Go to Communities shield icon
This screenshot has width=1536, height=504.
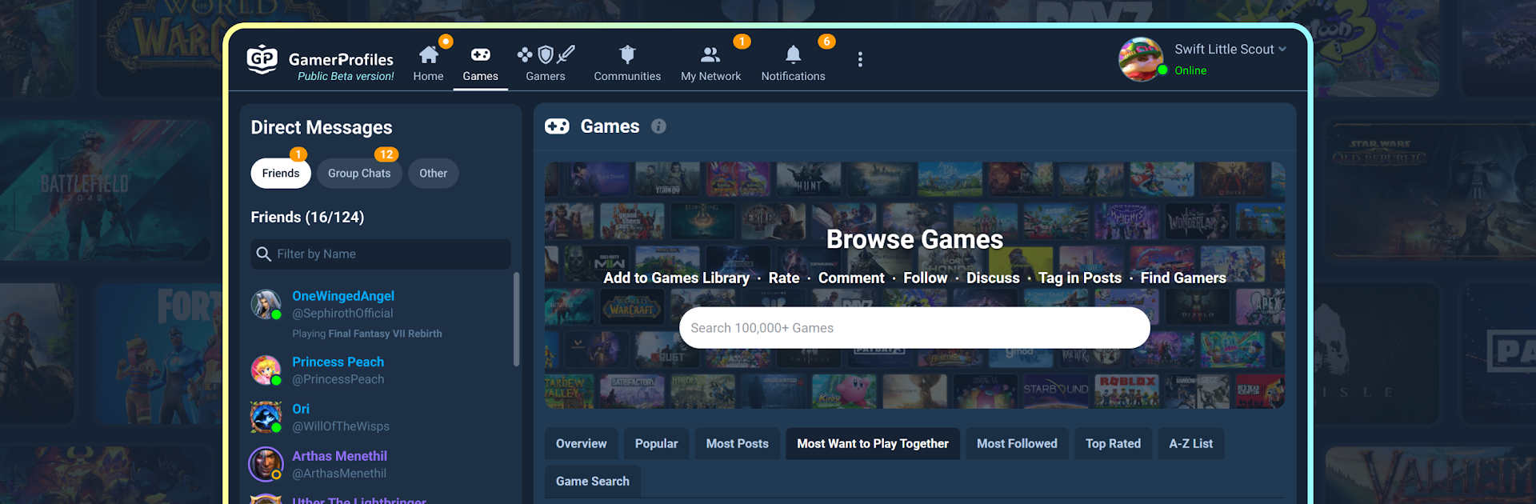[627, 54]
